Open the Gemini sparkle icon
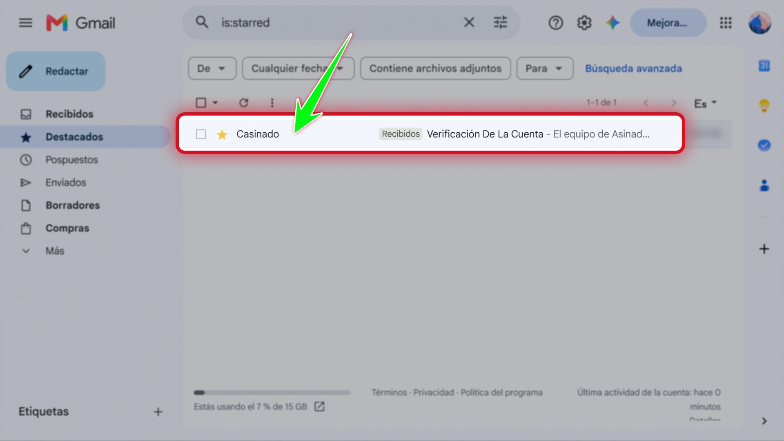784x441 pixels. [x=612, y=23]
